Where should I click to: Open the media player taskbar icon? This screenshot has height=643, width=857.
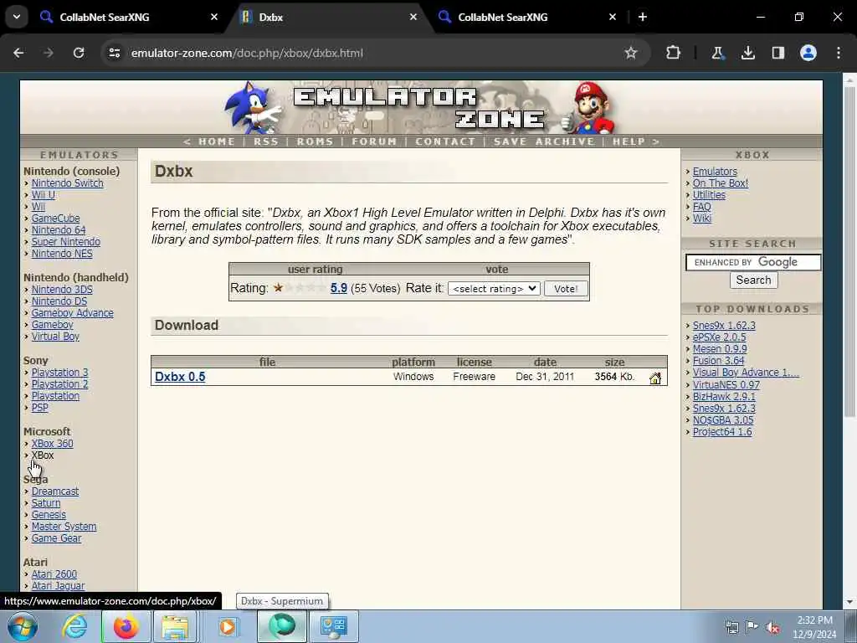tap(227, 626)
